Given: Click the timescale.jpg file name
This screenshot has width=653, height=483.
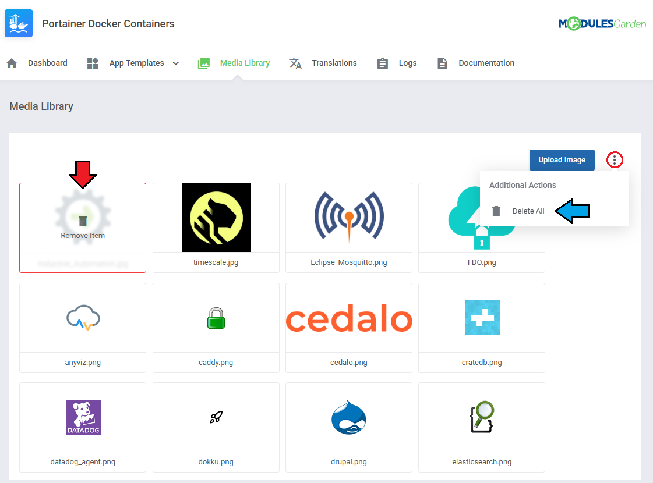Looking at the screenshot, I should coord(216,262).
